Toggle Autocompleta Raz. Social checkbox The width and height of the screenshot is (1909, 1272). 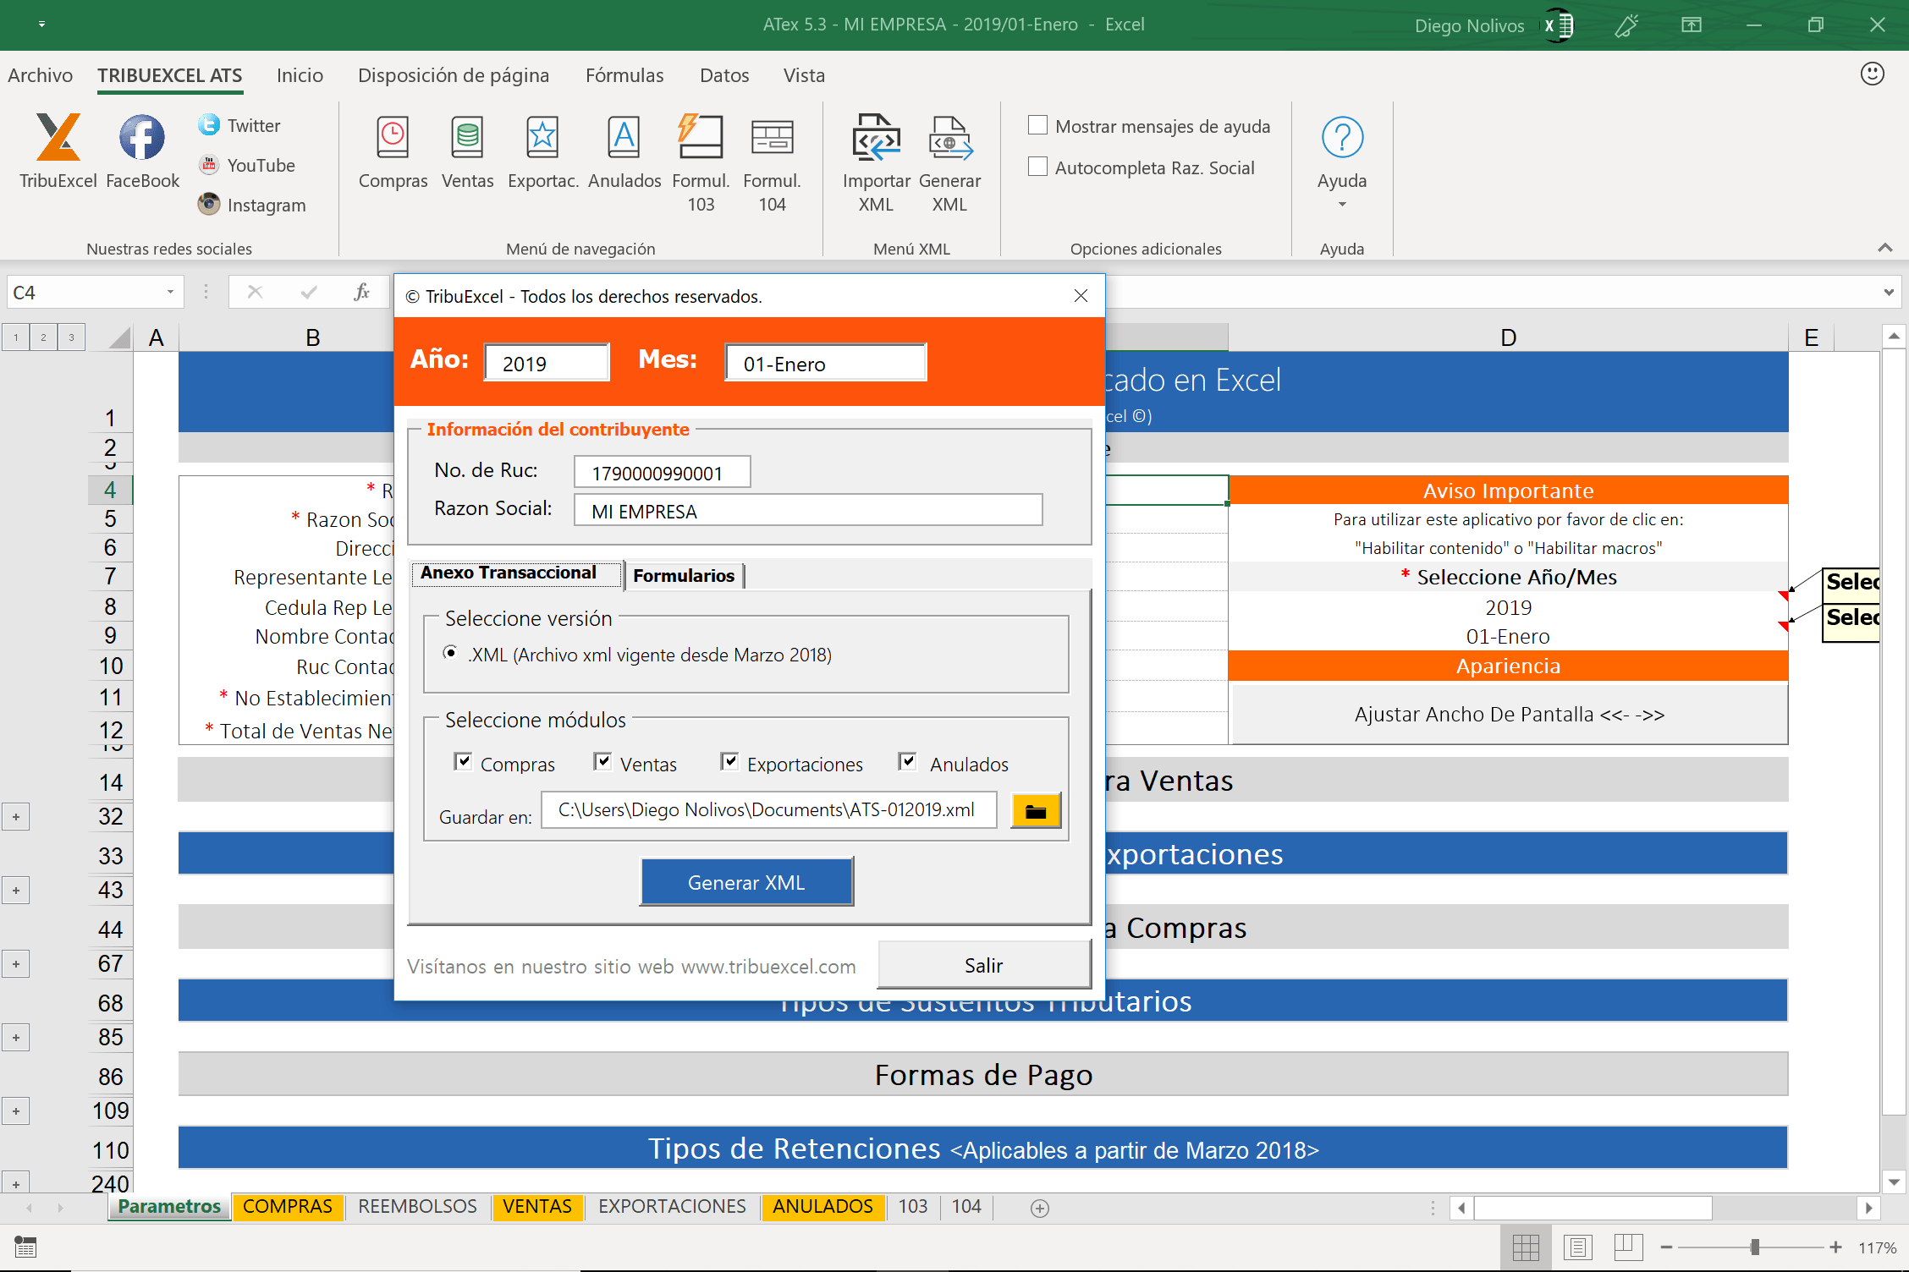pos(1037,167)
